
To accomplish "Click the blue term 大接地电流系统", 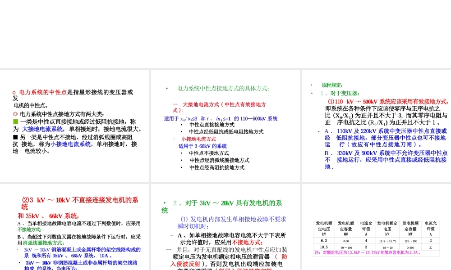I will pos(42,129).
